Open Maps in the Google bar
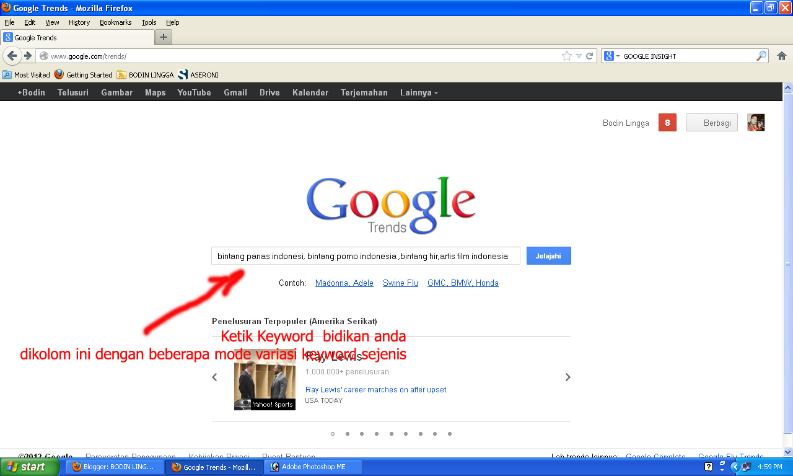 (156, 92)
